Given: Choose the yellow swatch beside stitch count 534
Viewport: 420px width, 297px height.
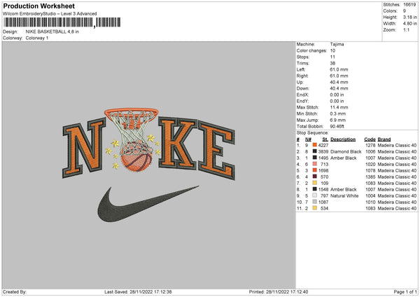Looking at the screenshot, I should click(x=315, y=208).
